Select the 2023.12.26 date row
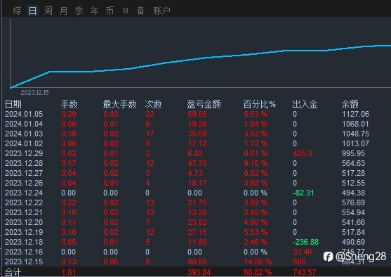 (24, 183)
